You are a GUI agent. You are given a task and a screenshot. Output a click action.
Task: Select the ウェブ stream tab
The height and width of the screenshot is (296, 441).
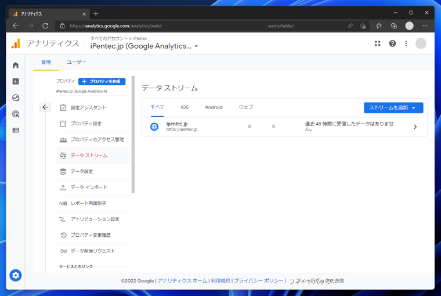click(x=245, y=107)
